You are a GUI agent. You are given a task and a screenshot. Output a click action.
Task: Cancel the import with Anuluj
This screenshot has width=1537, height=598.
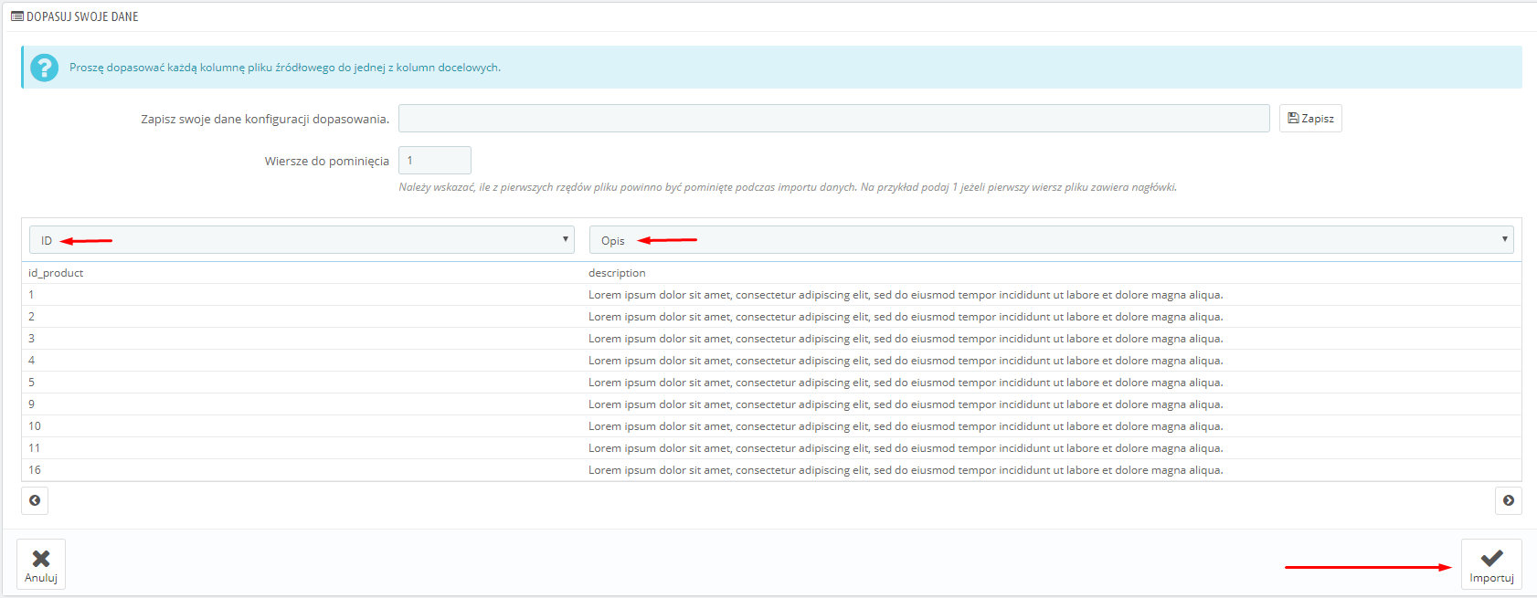pos(41,564)
